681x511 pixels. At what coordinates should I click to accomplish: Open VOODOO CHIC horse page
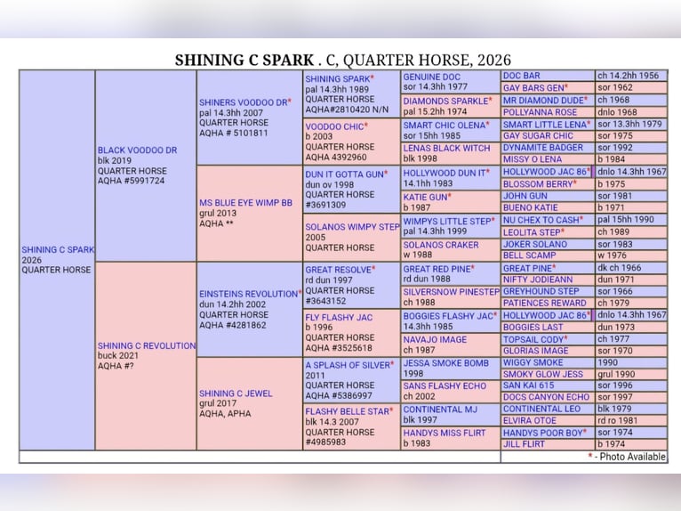[x=334, y=126]
